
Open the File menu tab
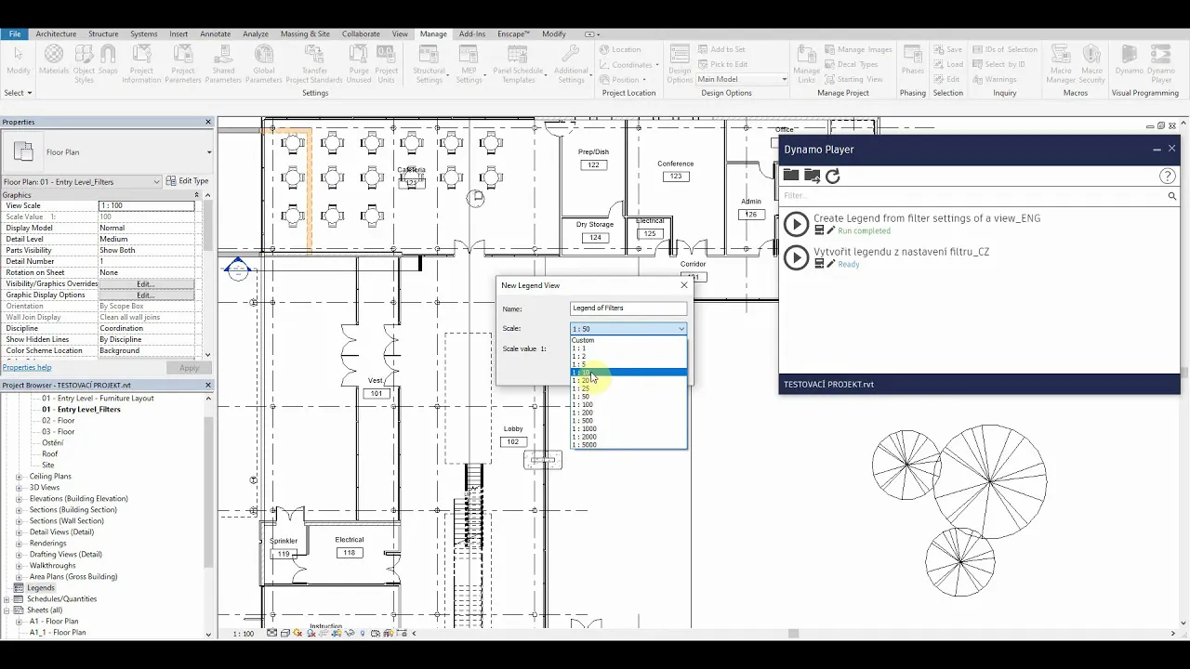point(15,33)
